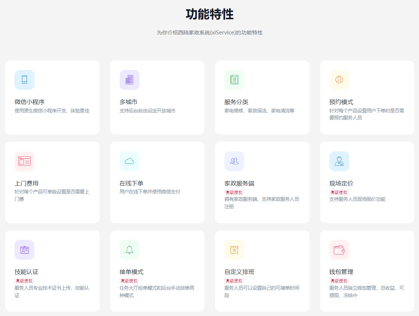Click the 技能认证 ID card icon
This screenshot has height=316, width=419.
tap(24, 250)
